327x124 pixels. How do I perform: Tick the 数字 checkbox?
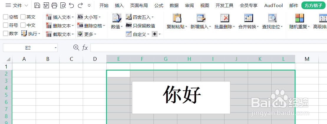click(x=6, y=33)
